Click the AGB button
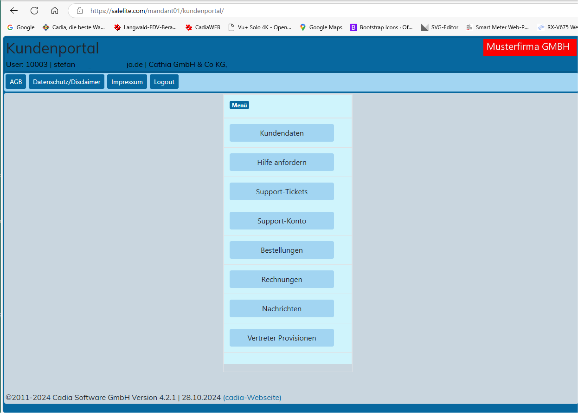 click(x=16, y=82)
